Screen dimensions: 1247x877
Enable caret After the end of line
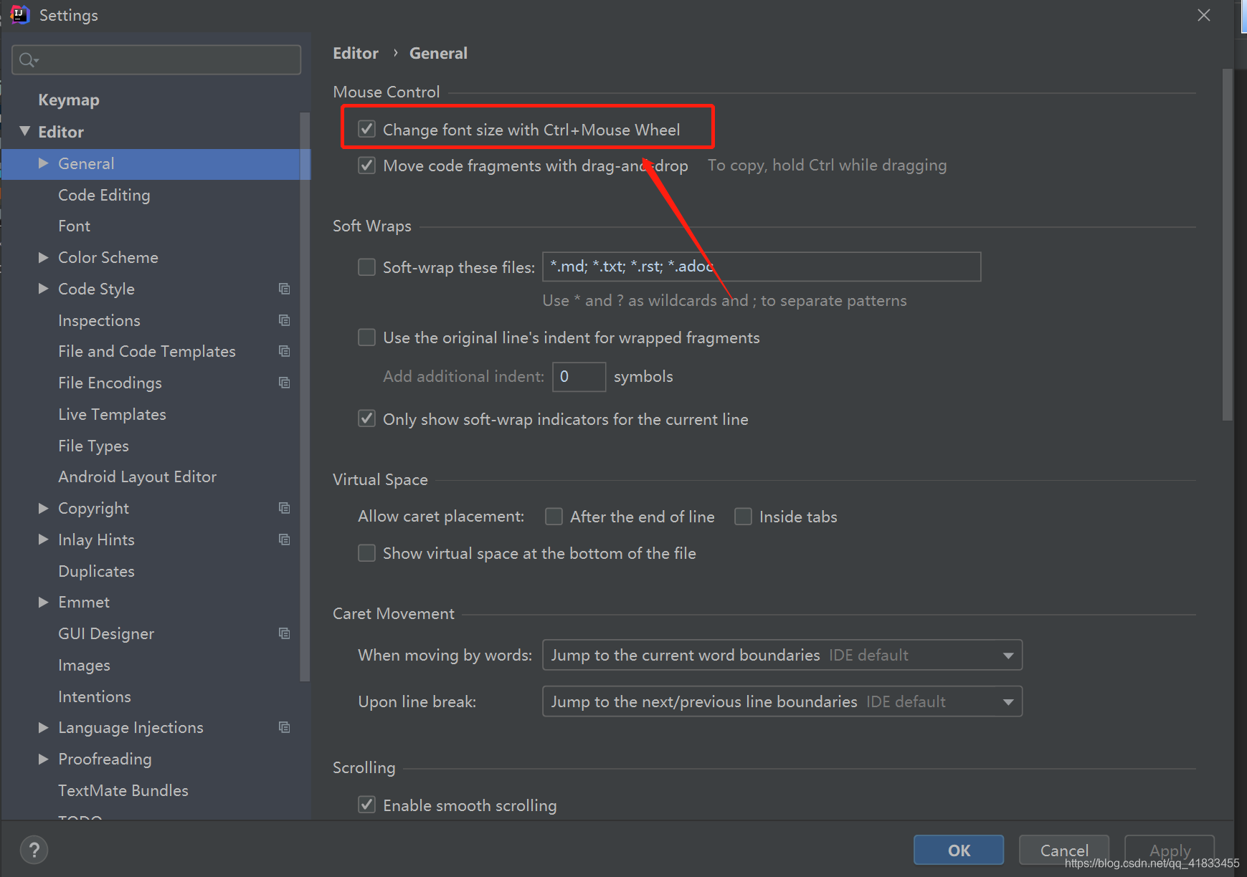(x=554, y=517)
